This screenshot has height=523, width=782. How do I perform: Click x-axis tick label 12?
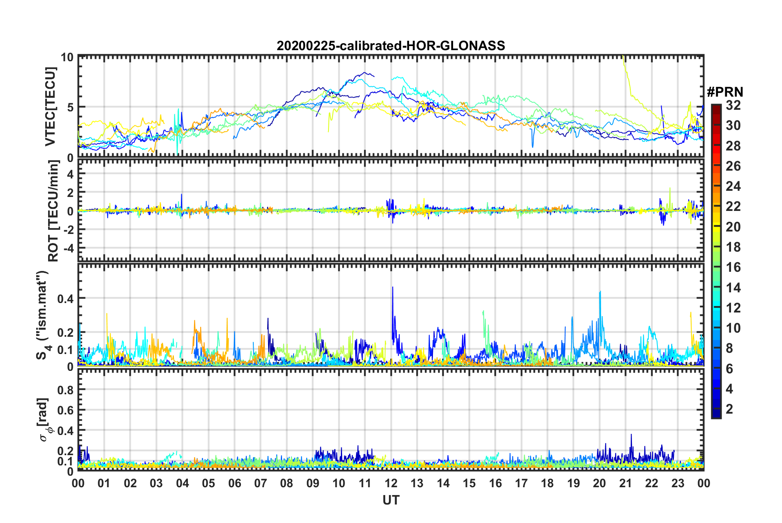point(391,483)
